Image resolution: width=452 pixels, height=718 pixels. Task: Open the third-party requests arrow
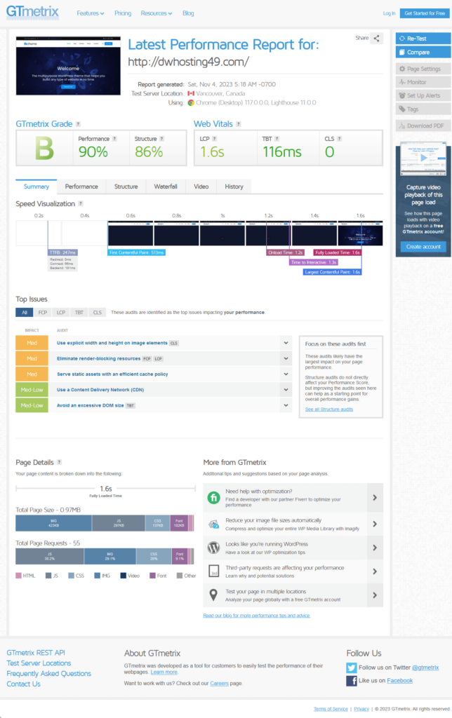[375, 571]
